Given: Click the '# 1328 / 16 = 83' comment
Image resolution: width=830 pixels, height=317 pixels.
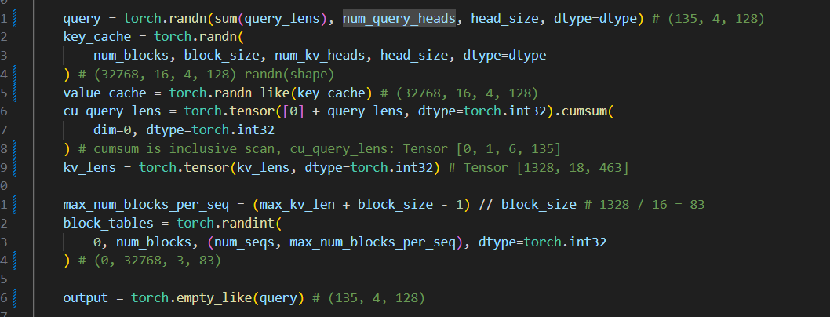Looking at the screenshot, I should pos(644,205).
